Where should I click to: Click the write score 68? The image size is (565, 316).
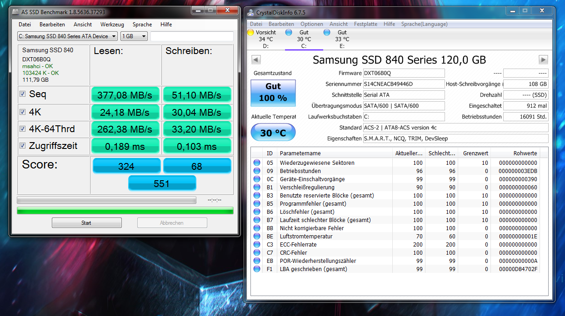tap(197, 166)
